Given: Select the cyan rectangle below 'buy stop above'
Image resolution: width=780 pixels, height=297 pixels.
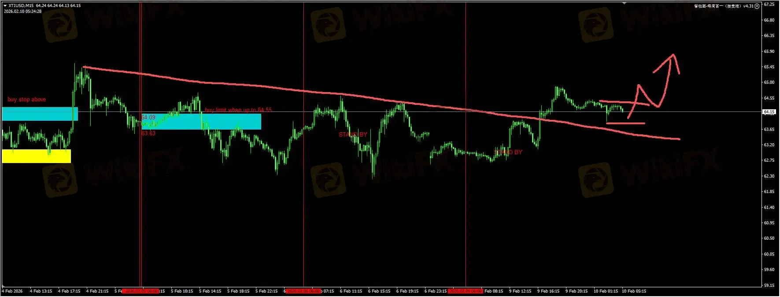Looking at the screenshot, I should tap(40, 114).
